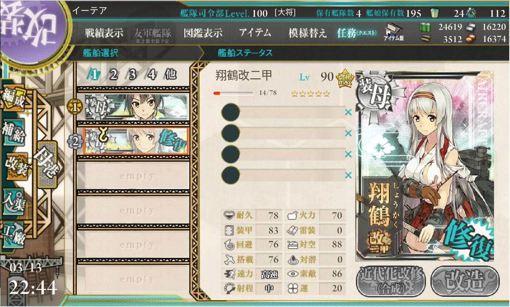
Task: Click the 近代化改修 modernization button
Action: tap(391, 281)
